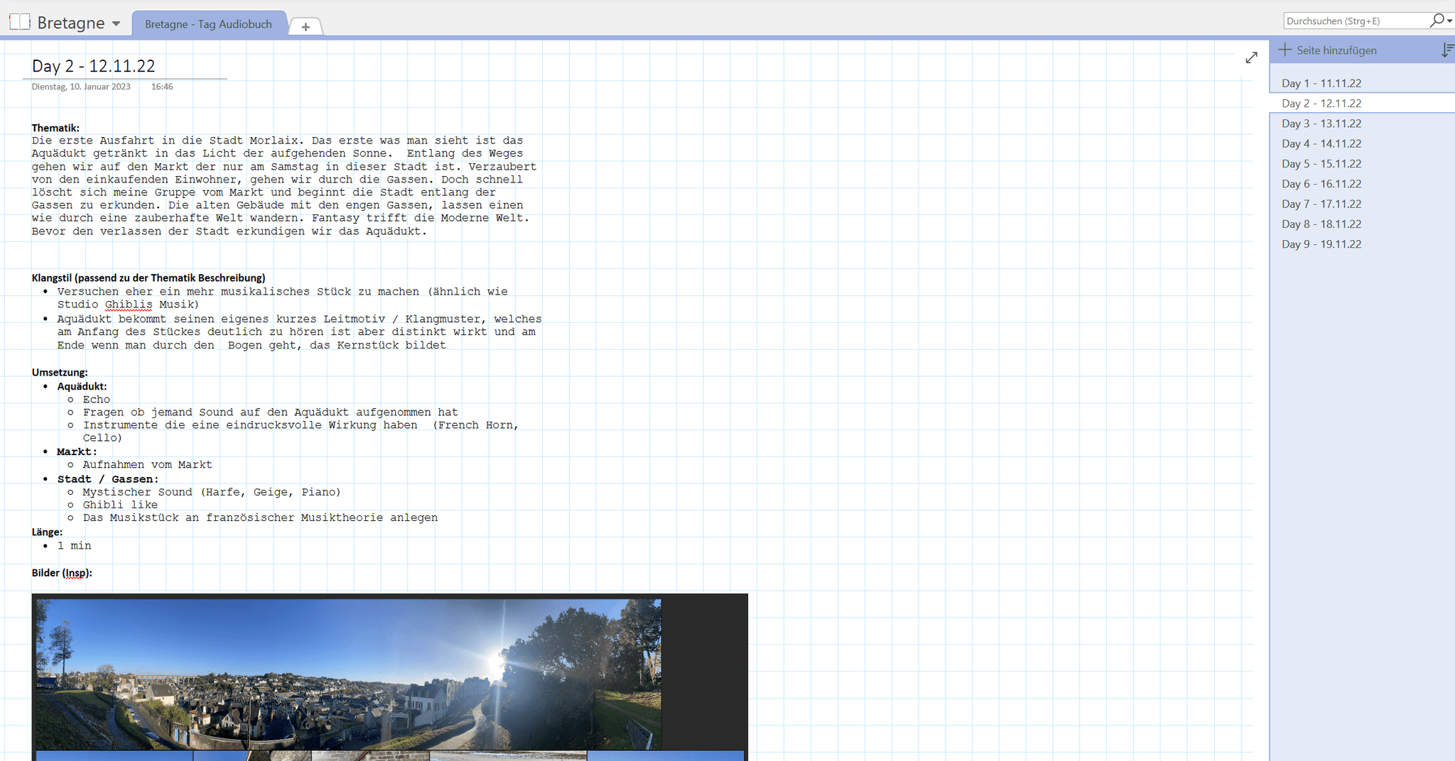Jump to page Day 7 - 17.11.22

[1321, 204]
